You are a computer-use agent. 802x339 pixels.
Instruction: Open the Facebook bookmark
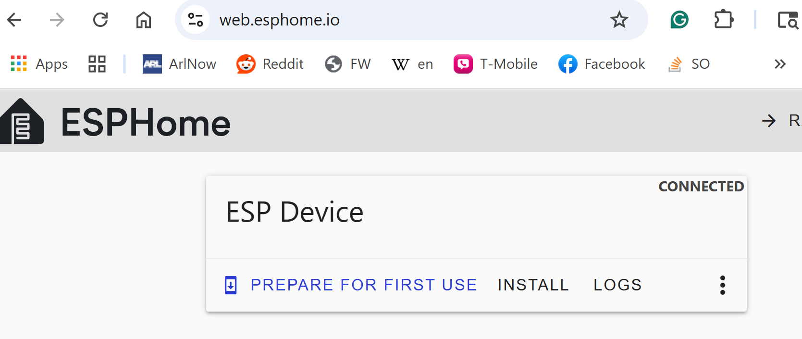[602, 64]
